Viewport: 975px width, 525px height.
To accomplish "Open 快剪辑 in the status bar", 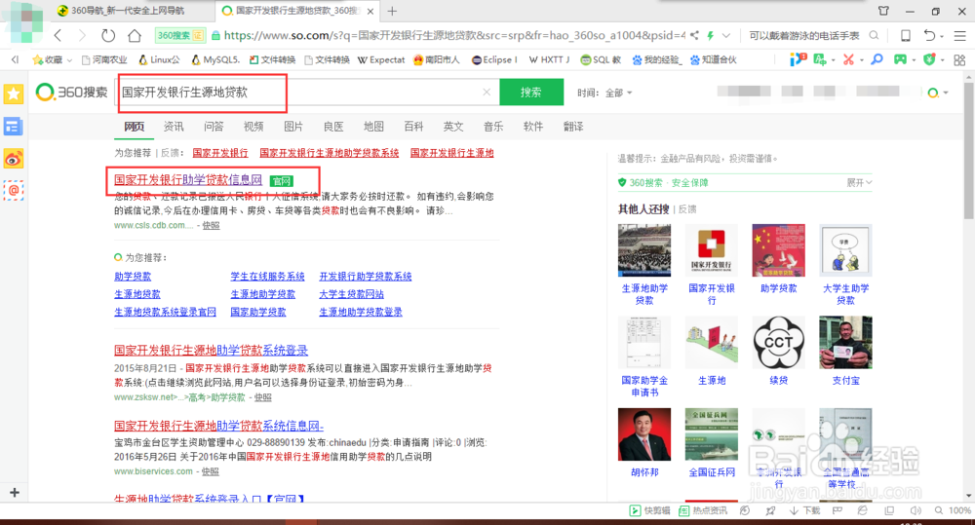I will (x=649, y=510).
